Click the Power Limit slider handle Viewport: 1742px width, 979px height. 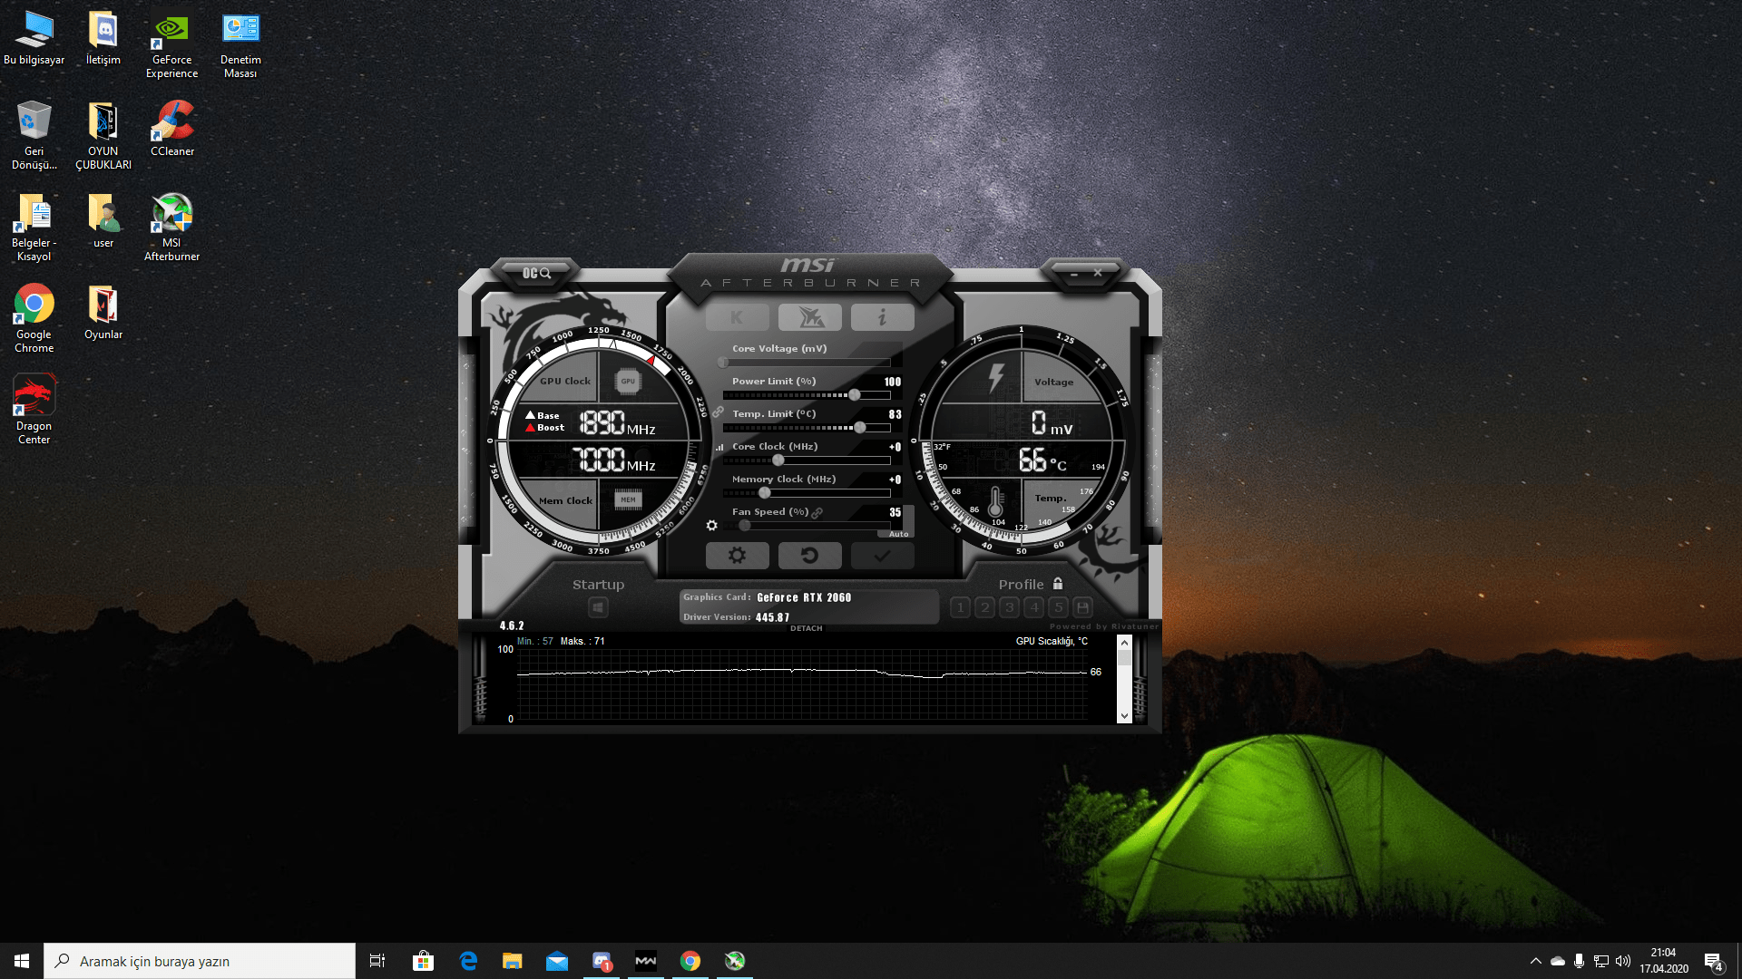pos(855,395)
